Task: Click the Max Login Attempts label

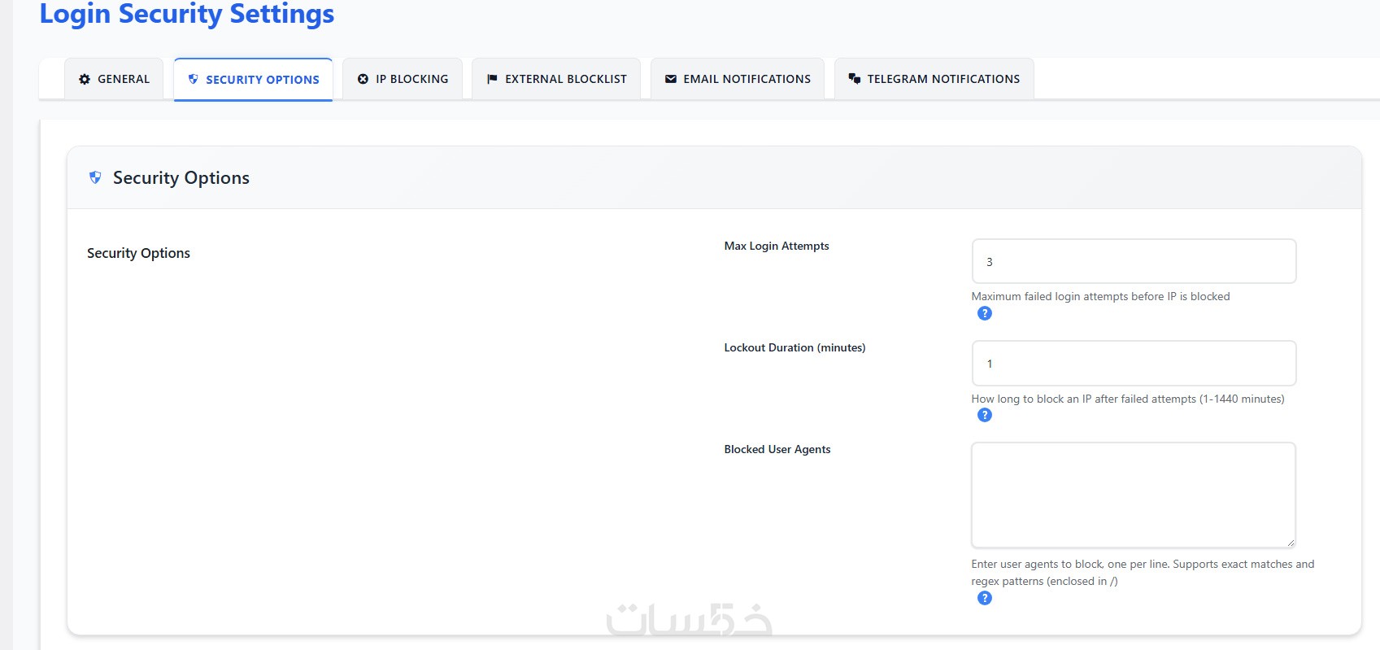Action: tap(777, 246)
